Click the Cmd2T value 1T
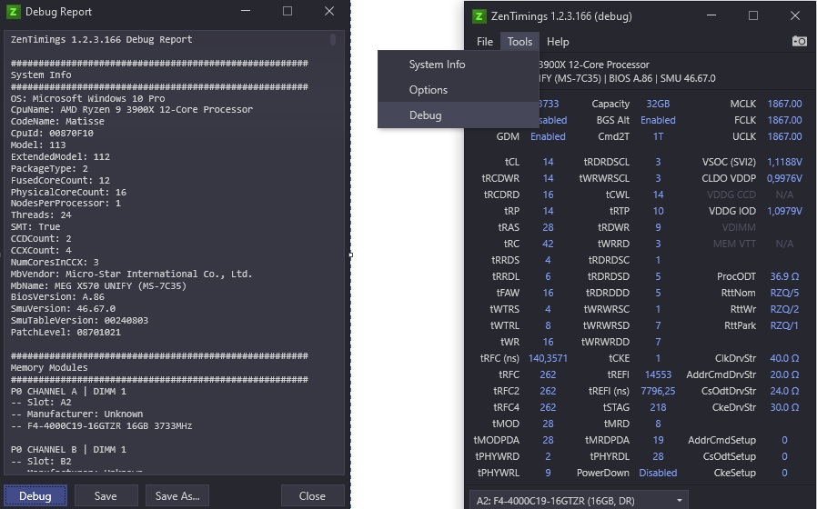The height and width of the screenshot is (509, 817). [658, 136]
